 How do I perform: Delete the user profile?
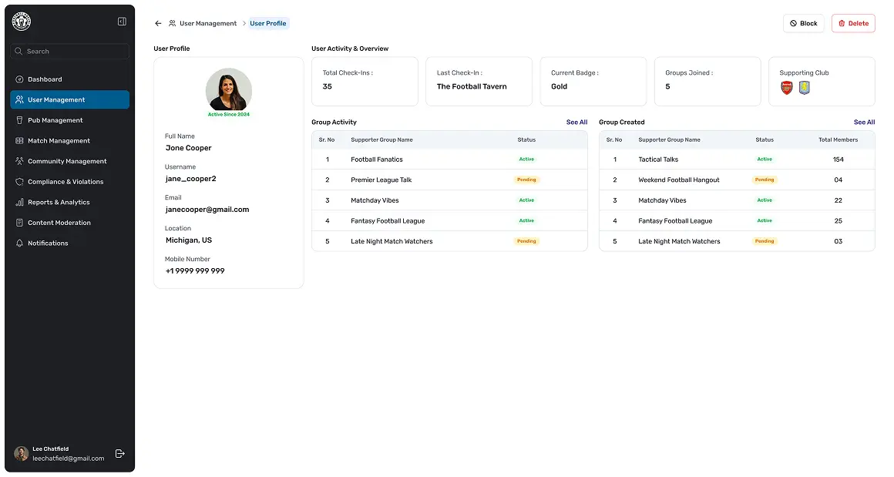tap(852, 24)
